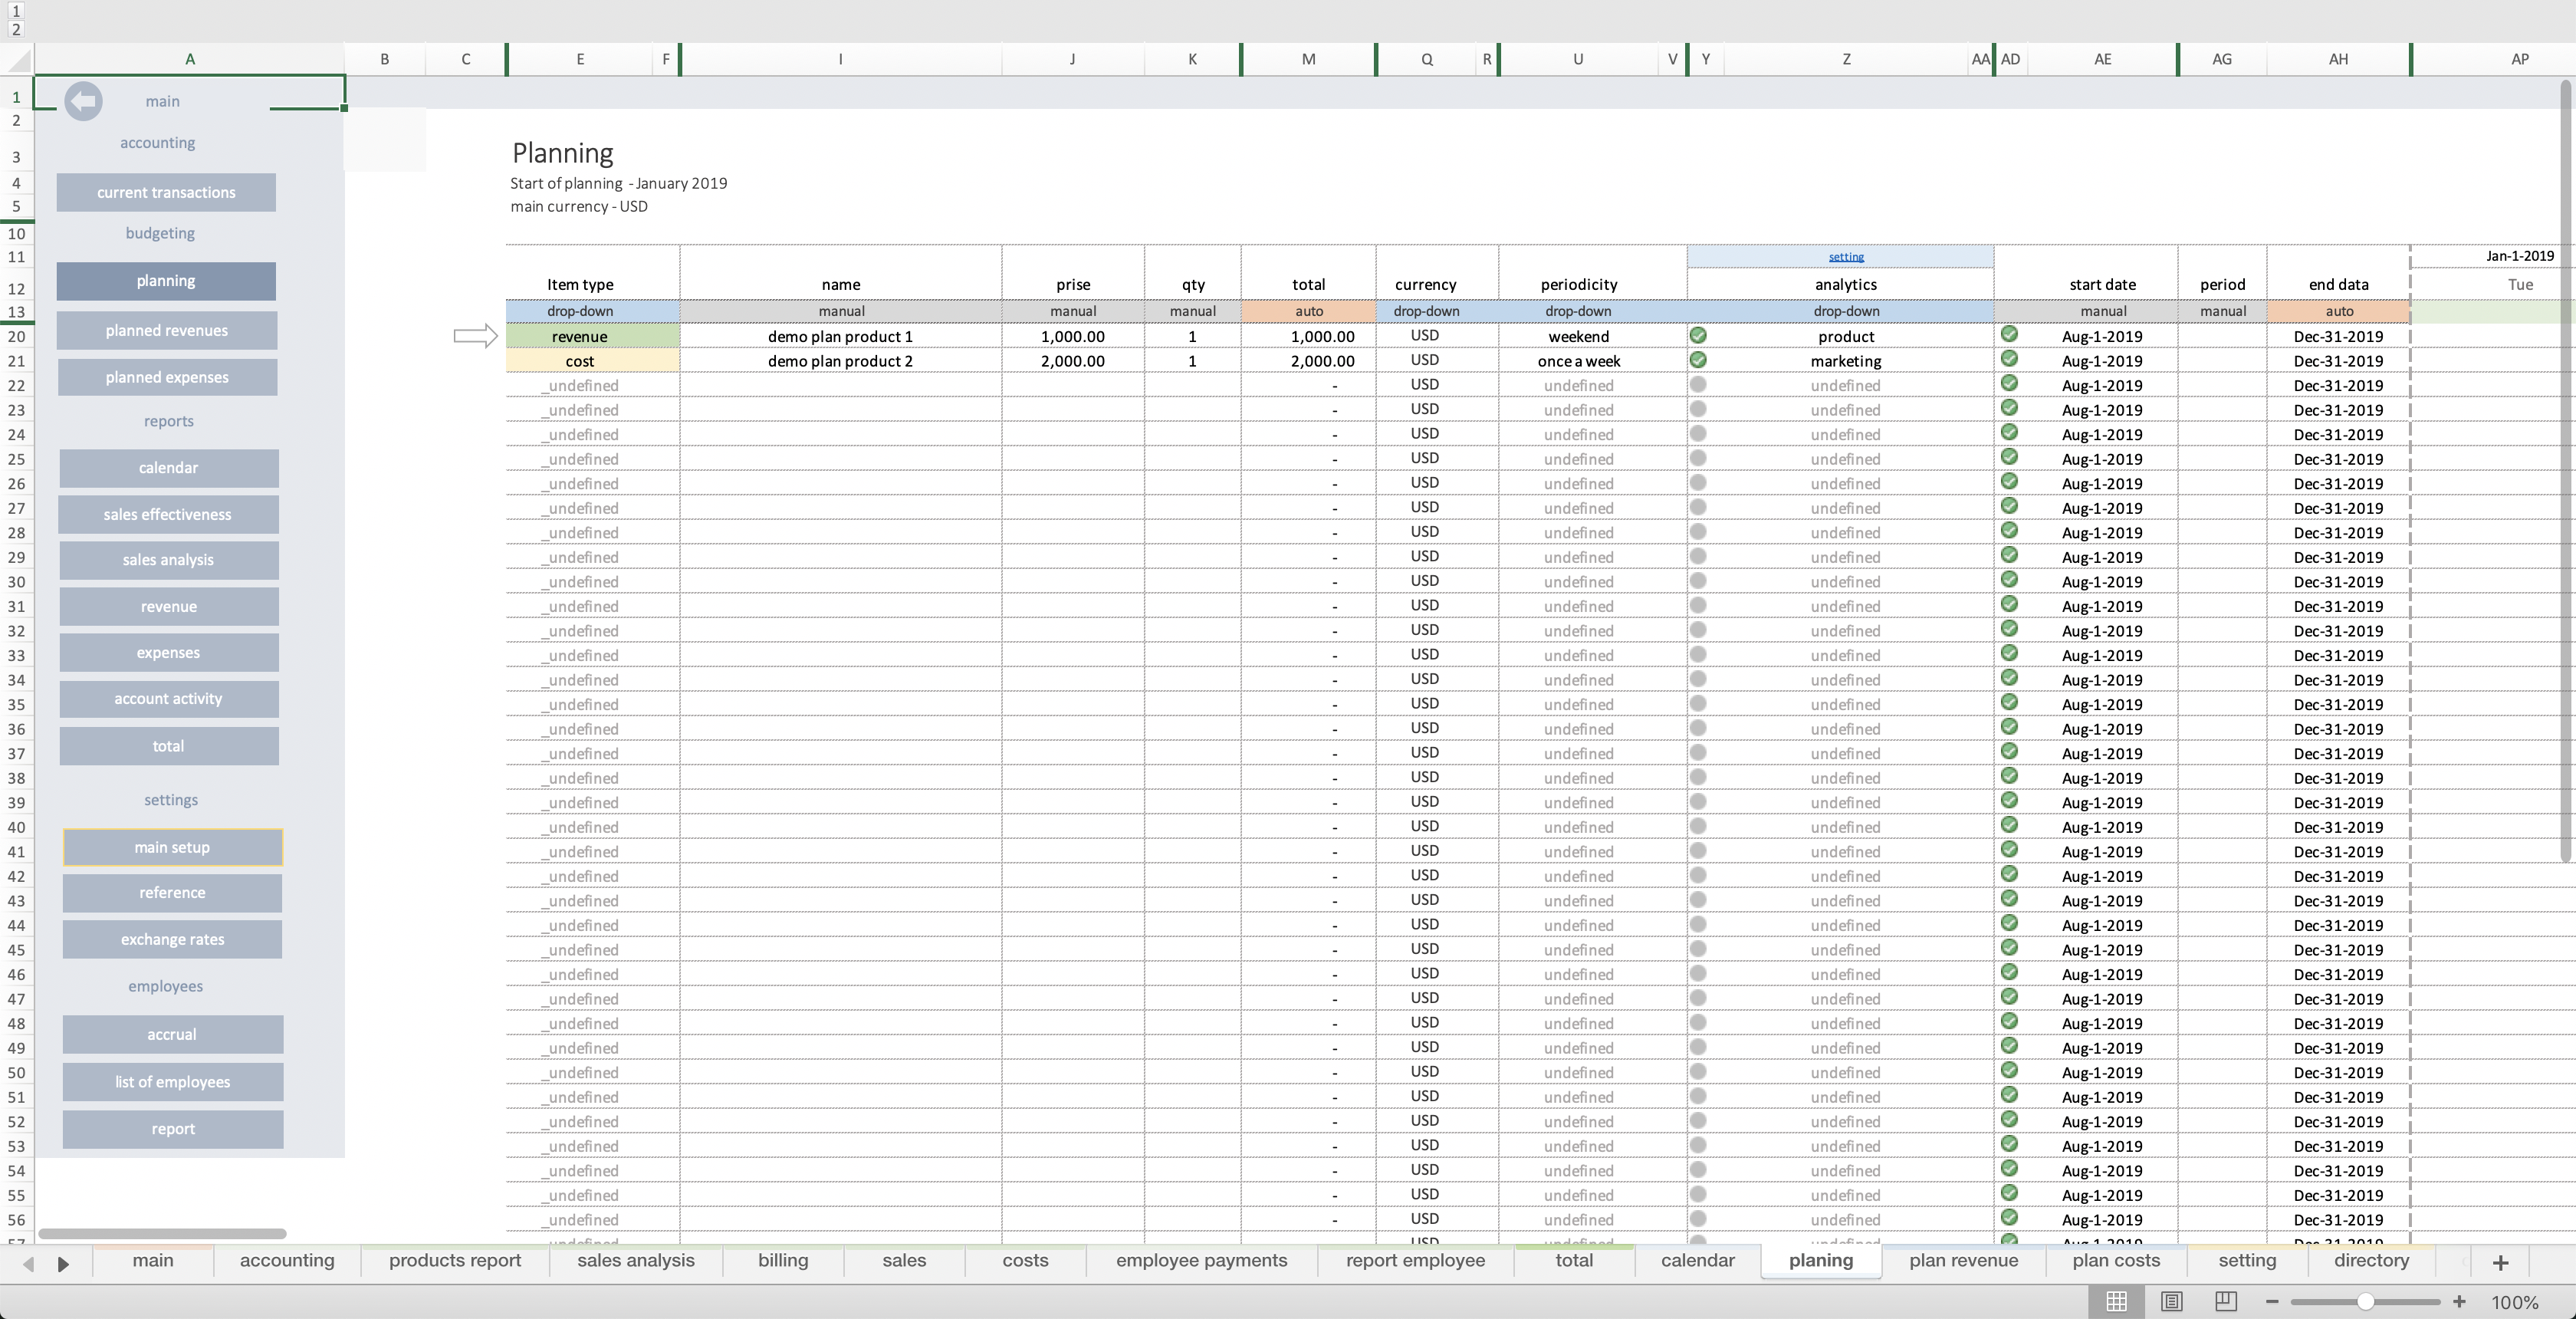Open _undefined item type cell in row 22
Viewport: 2576px width, 1319px height.
click(592, 385)
